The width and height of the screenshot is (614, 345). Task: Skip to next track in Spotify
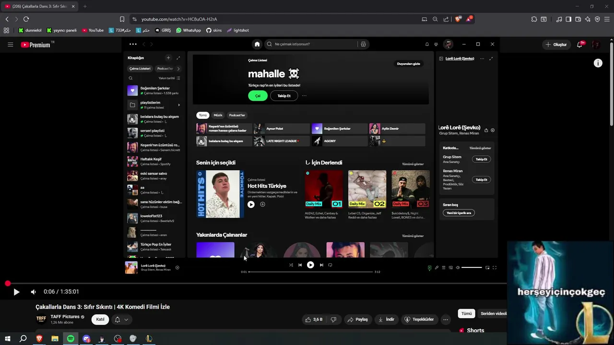tap(321, 265)
